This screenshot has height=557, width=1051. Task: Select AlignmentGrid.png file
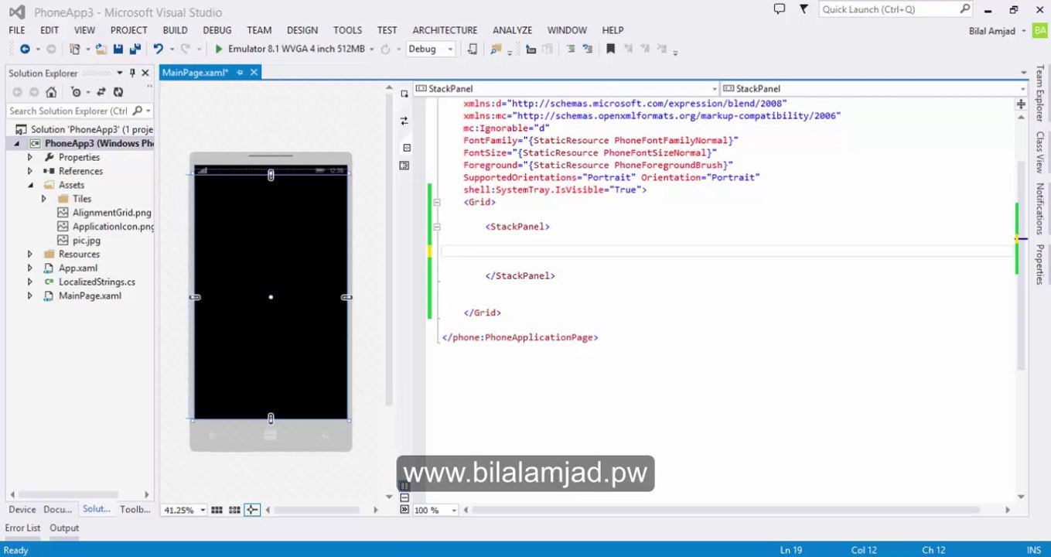pos(111,213)
